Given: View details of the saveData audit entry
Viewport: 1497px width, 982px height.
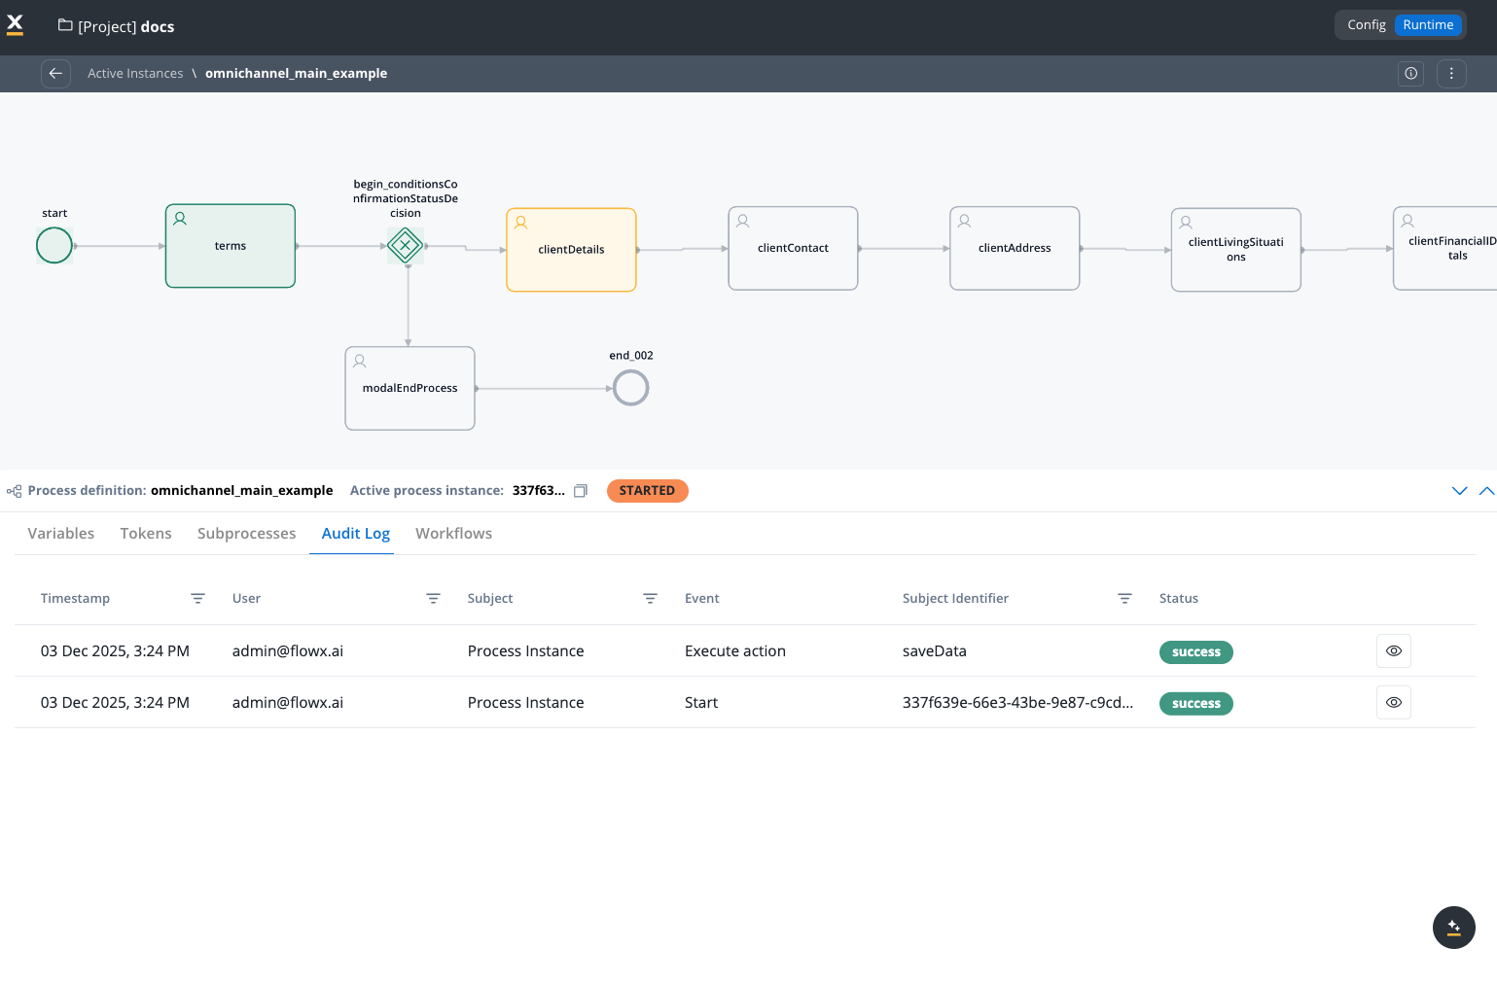Looking at the screenshot, I should pyautogui.click(x=1393, y=651).
